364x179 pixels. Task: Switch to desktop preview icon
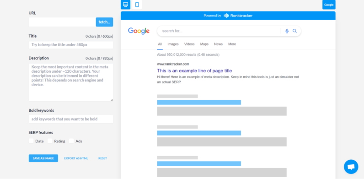coord(126,5)
